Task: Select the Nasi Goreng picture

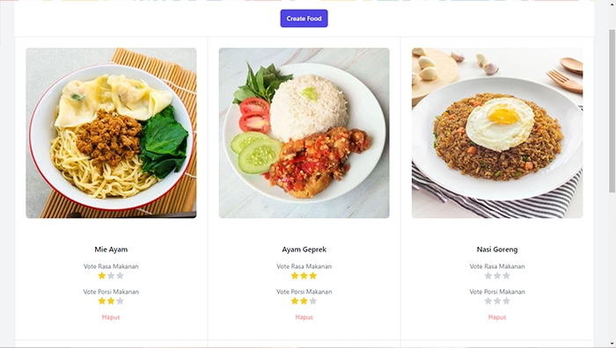Action: click(497, 133)
